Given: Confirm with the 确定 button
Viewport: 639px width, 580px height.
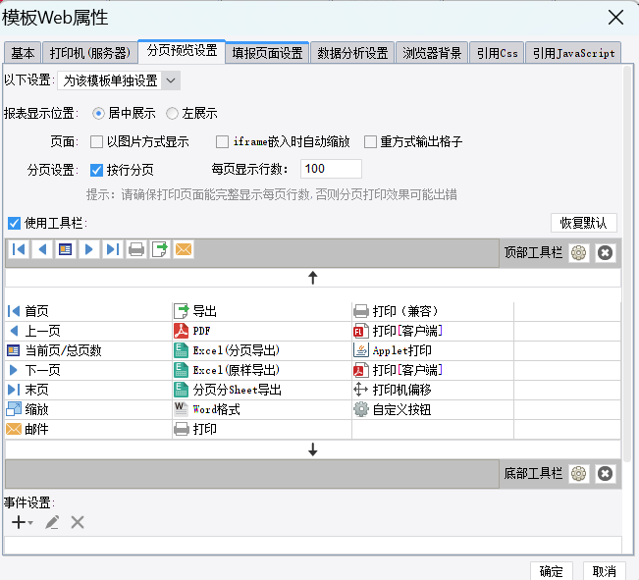Looking at the screenshot, I should tap(552, 571).
